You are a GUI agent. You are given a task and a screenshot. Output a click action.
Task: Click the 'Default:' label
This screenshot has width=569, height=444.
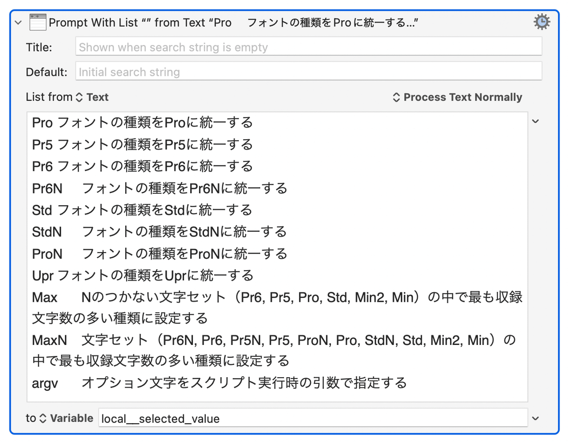pos(46,72)
